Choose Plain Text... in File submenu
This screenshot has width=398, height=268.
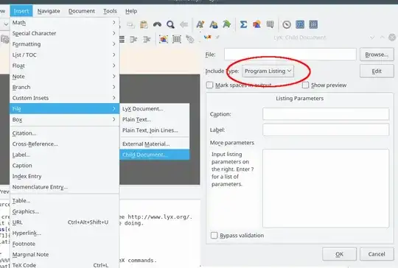[155, 119]
